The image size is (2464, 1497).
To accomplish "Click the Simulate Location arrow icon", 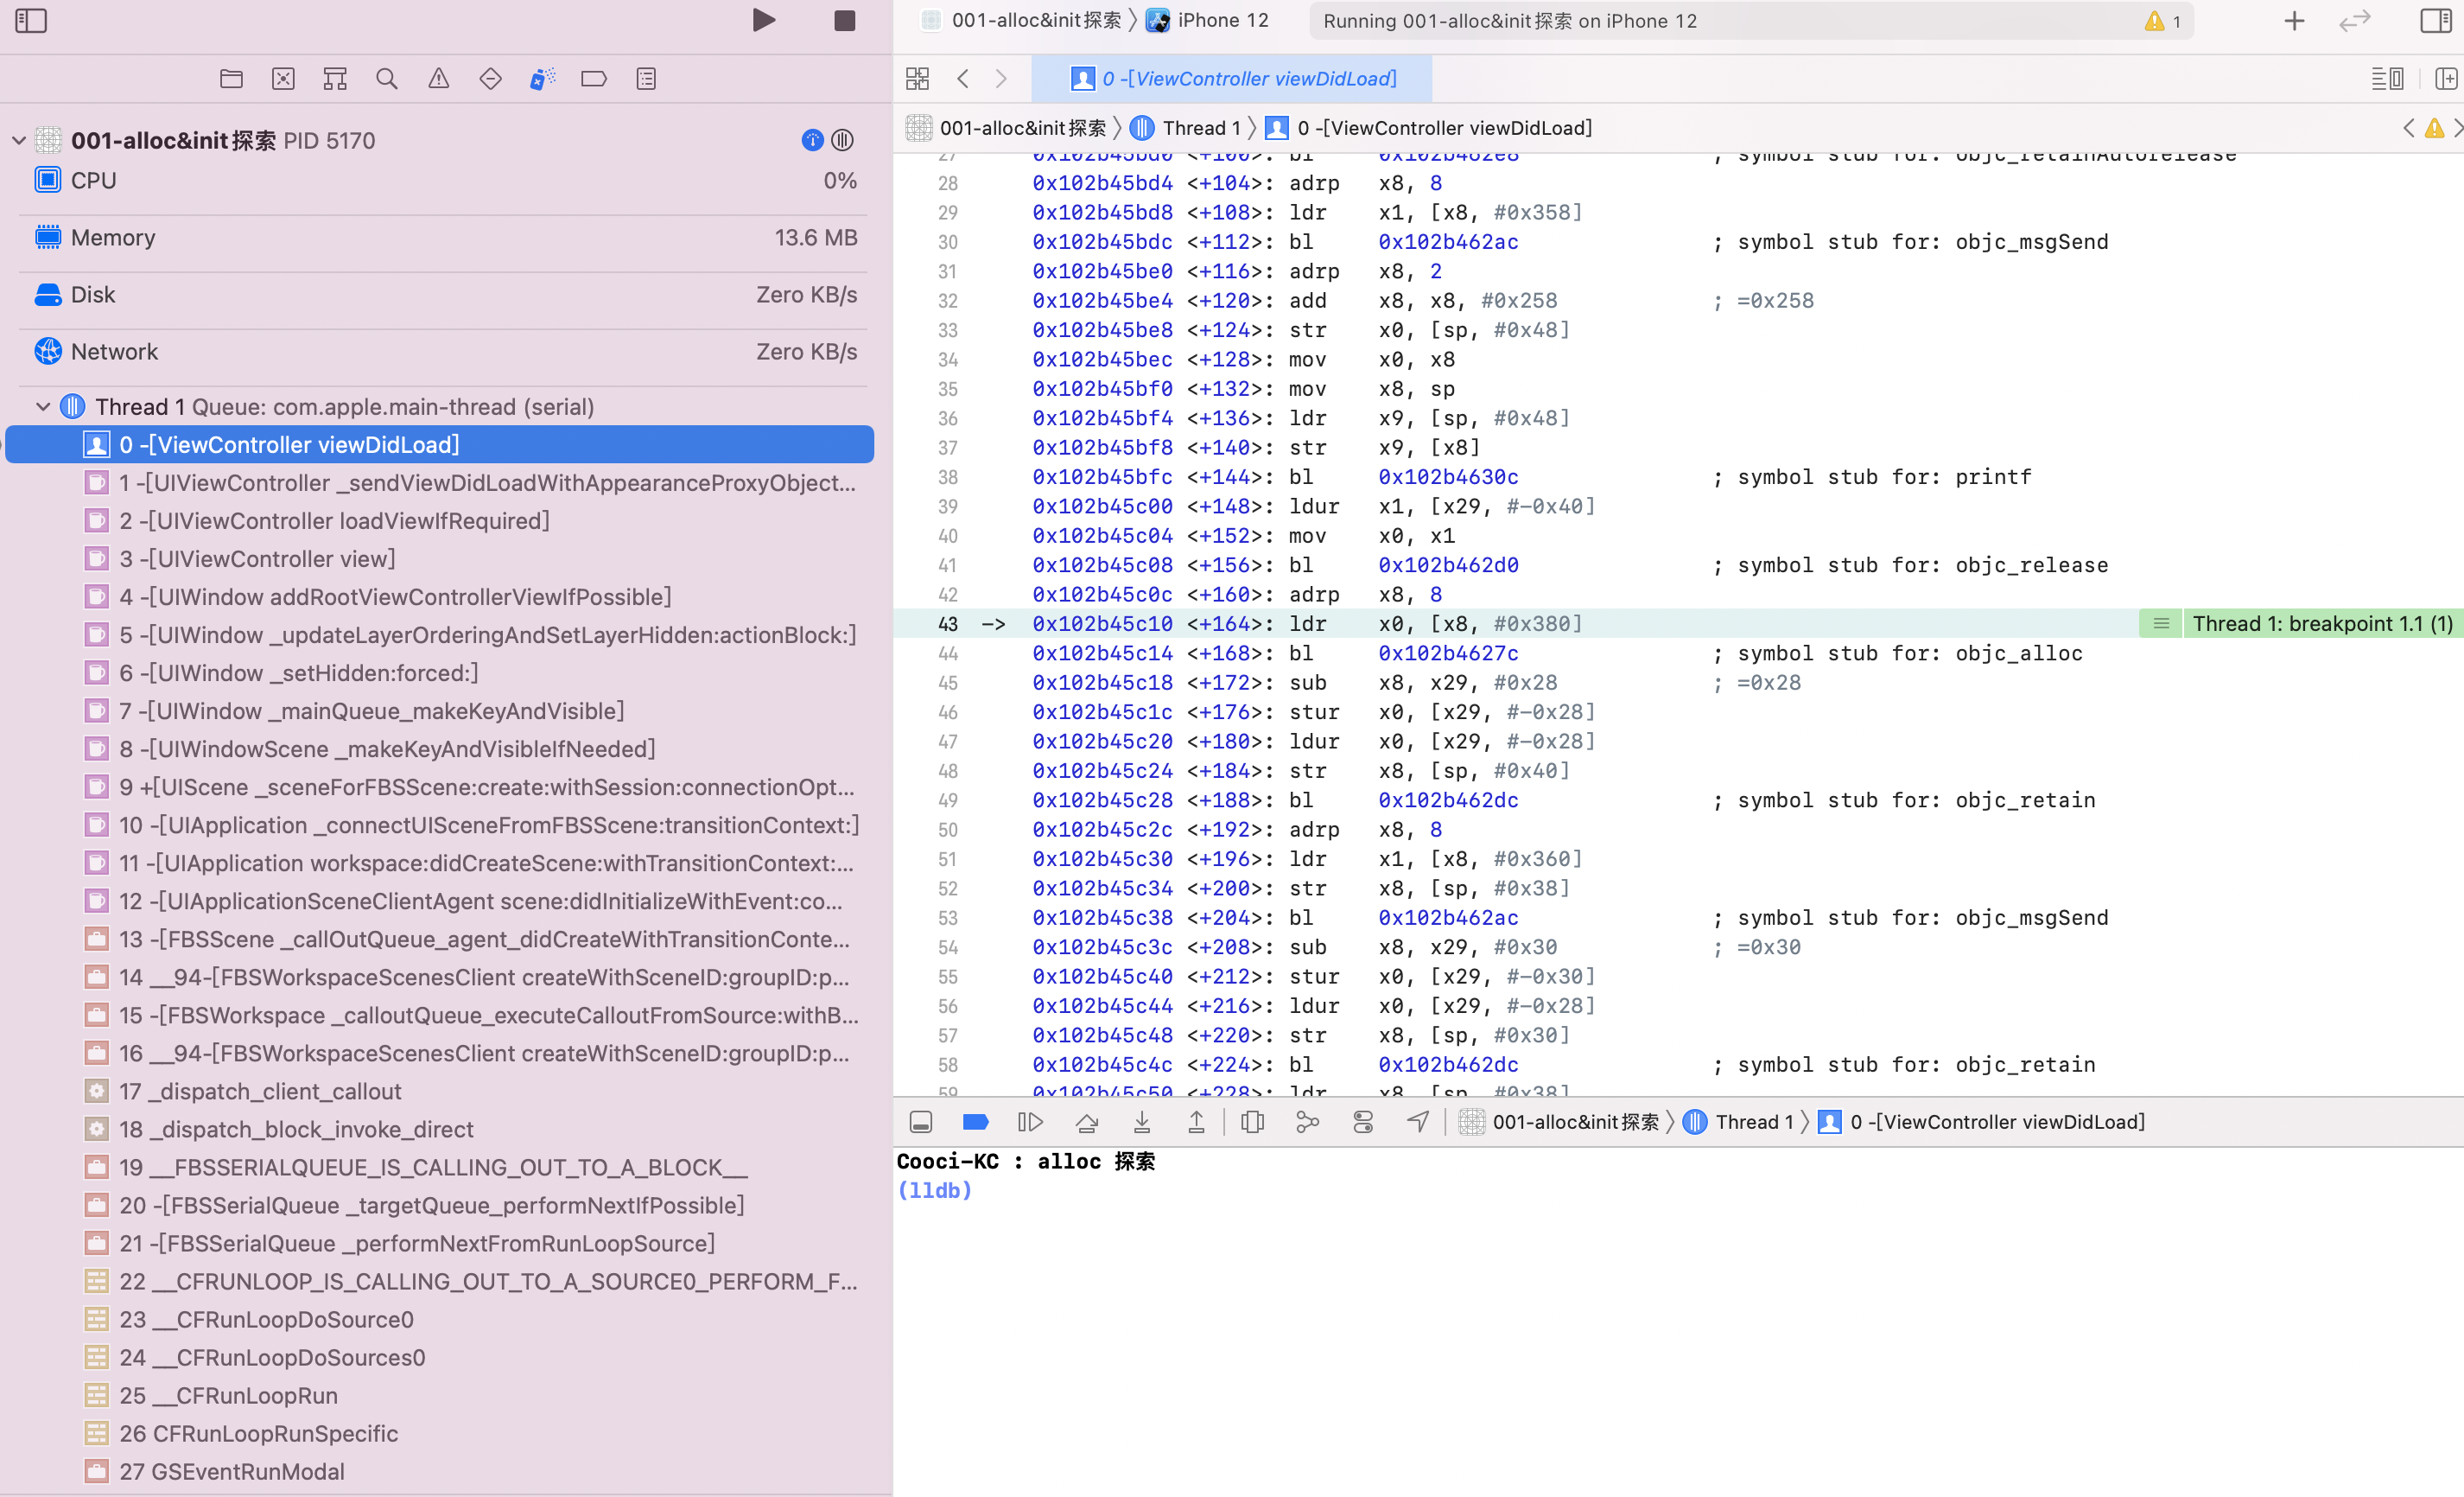I will point(1418,1123).
